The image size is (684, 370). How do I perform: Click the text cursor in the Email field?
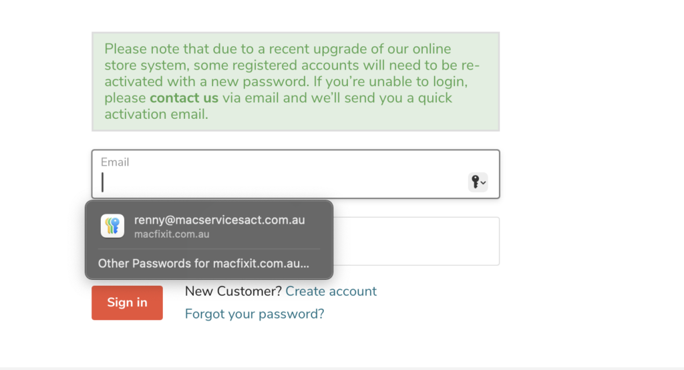(102, 182)
